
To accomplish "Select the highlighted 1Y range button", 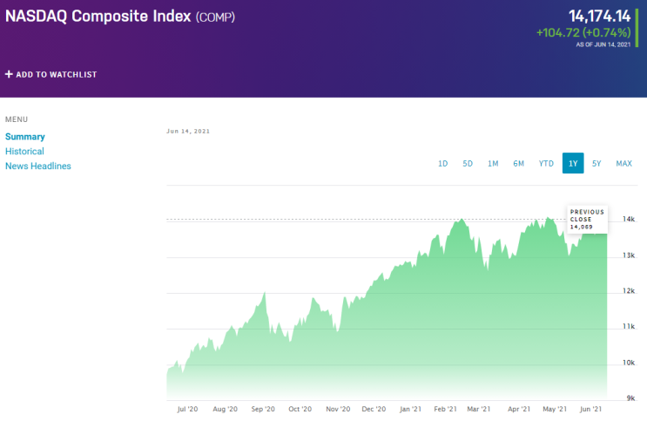I will tap(572, 164).
